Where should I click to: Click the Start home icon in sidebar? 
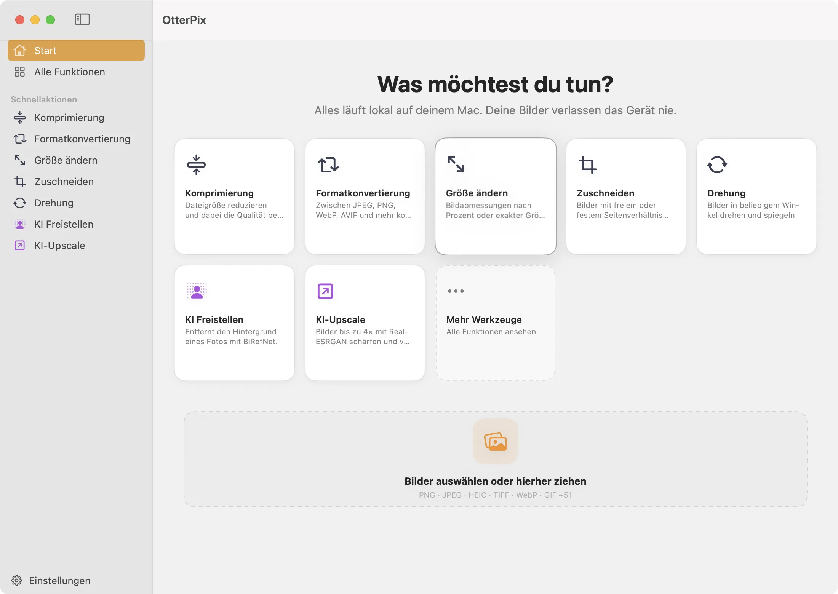pos(20,50)
